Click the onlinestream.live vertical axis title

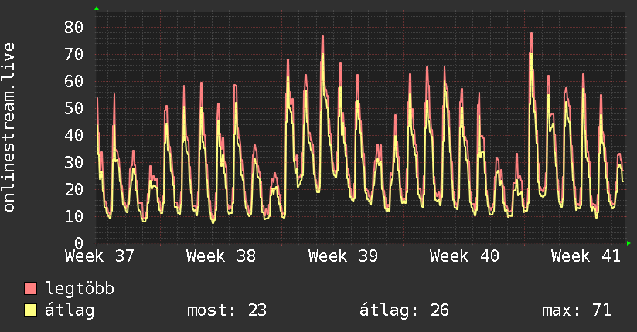pos(9,127)
